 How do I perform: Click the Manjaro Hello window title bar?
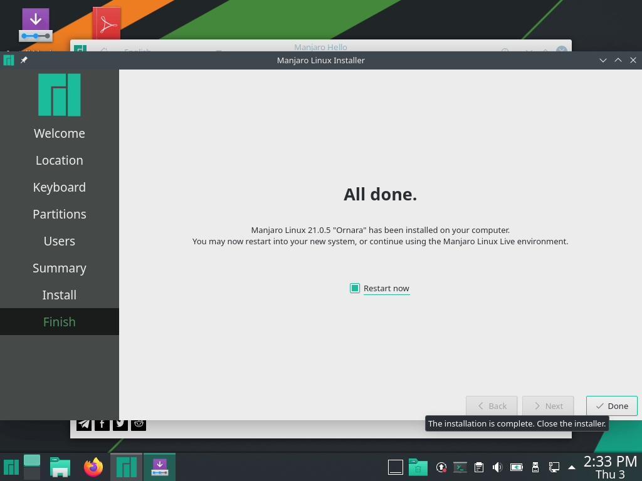coord(320,46)
